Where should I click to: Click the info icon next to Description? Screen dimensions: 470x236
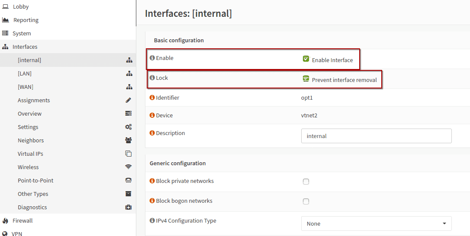(152, 133)
